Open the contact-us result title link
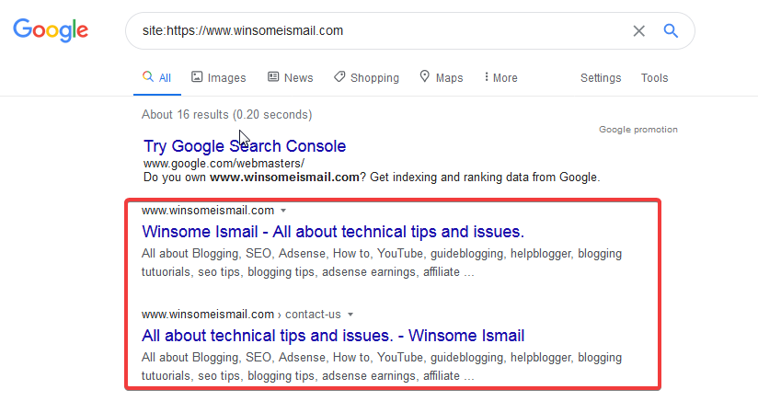758x401 pixels. pos(333,335)
